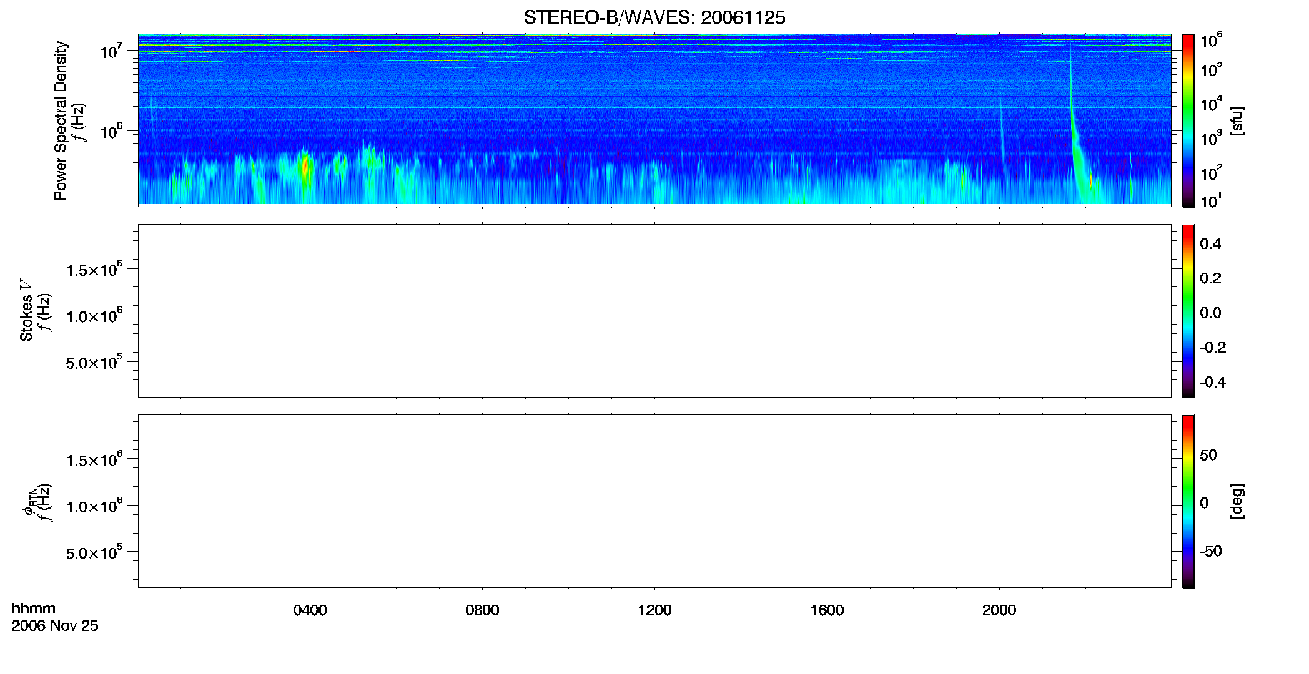
Task: Pick the 10^2 label on the sfu color bar
Action: [x=1212, y=173]
